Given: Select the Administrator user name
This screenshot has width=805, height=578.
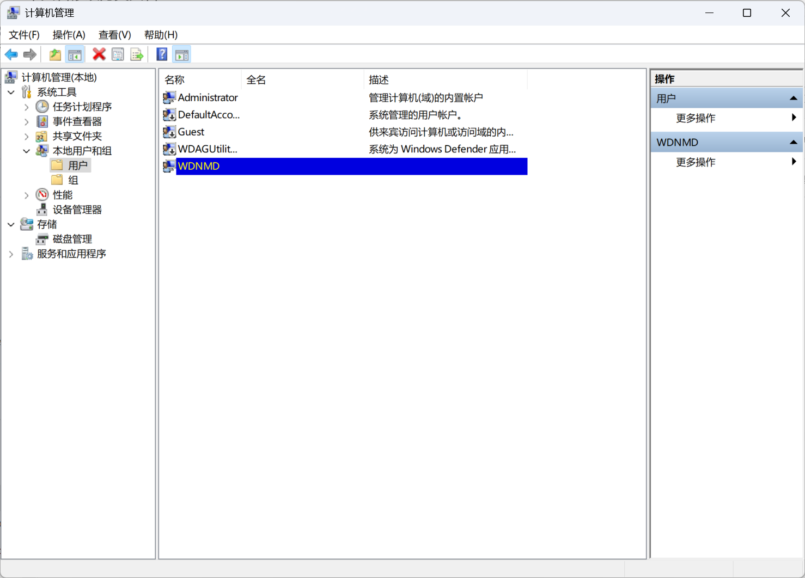Looking at the screenshot, I should coord(208,97).
